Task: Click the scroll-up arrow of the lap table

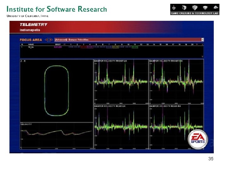Action: coord(202,44)
